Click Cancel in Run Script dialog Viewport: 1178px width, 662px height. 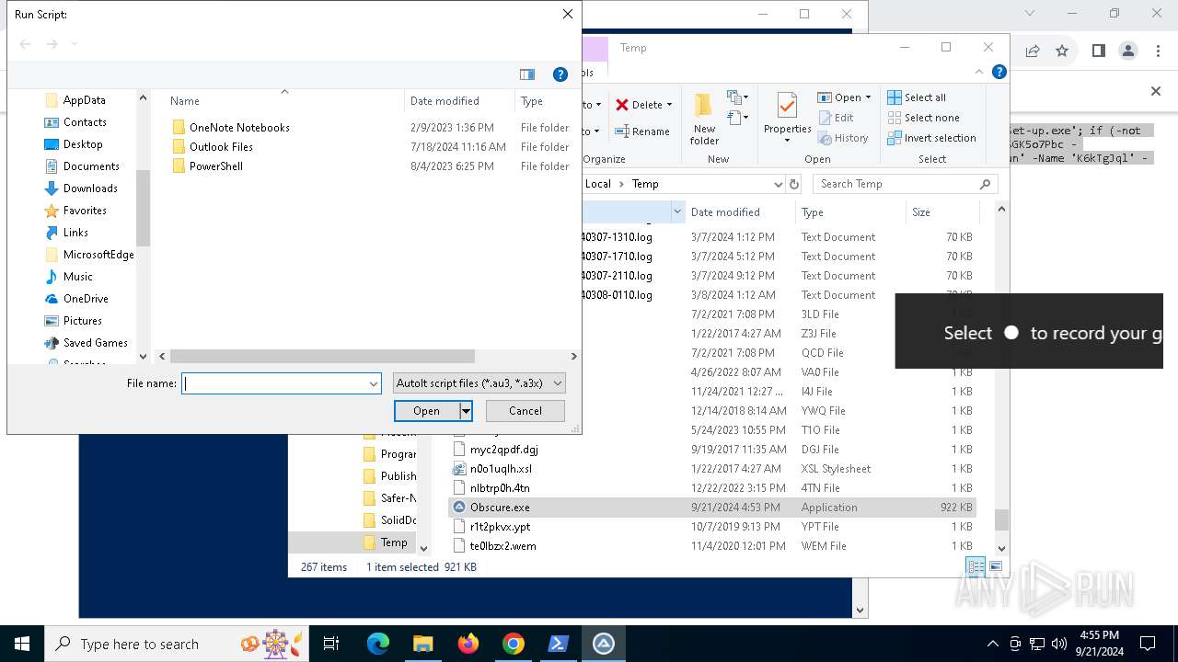[x=525, y=411]
